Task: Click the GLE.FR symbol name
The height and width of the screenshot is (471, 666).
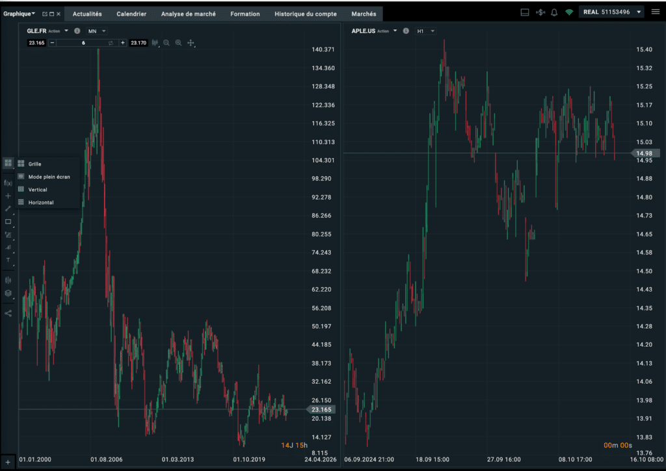Action: tap(36, 31)
